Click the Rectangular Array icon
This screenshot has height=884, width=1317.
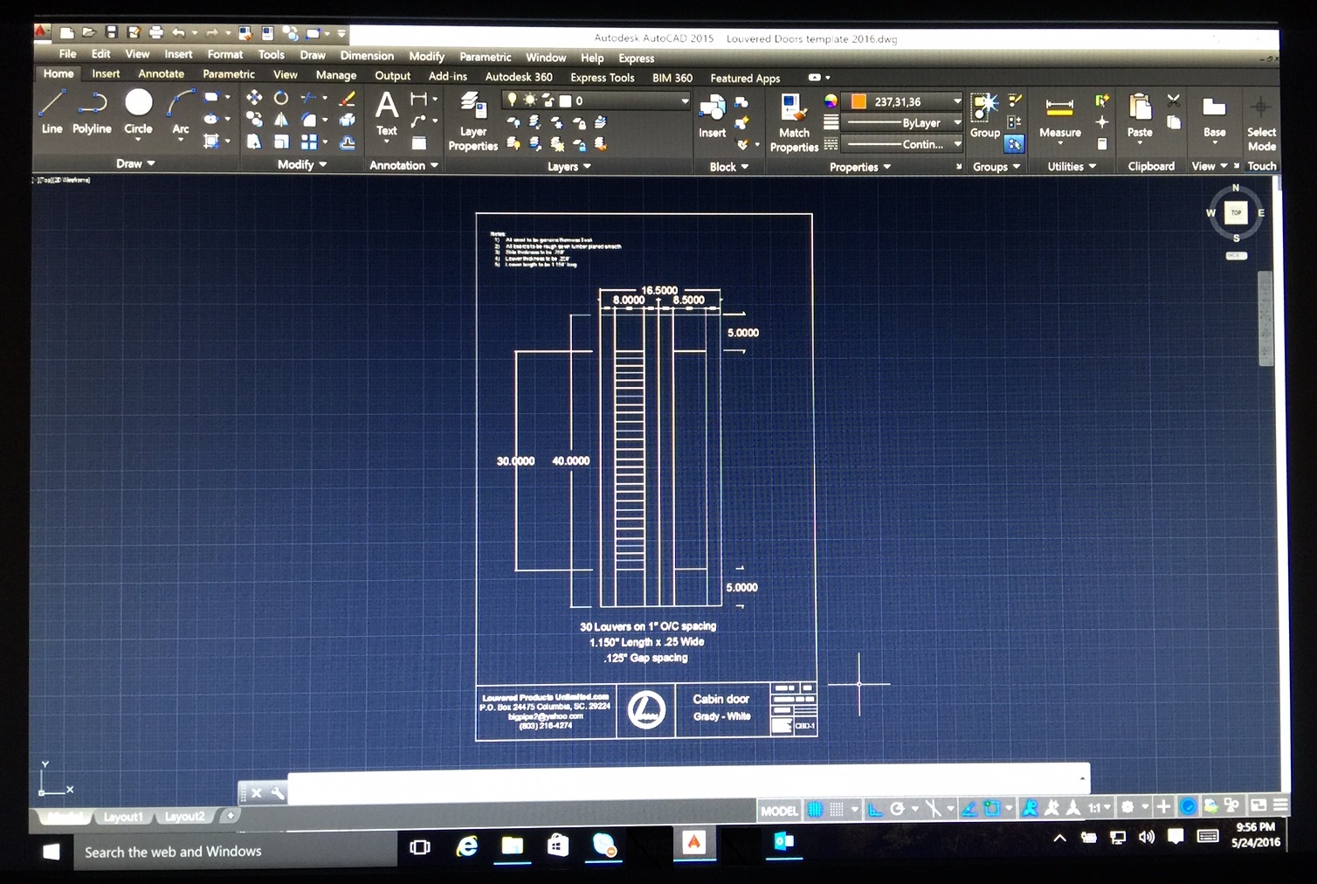coord(309,142)
